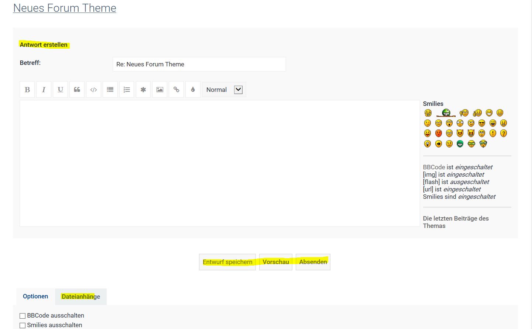Switch to the Dateianhänge tab

tap(81, 297)
